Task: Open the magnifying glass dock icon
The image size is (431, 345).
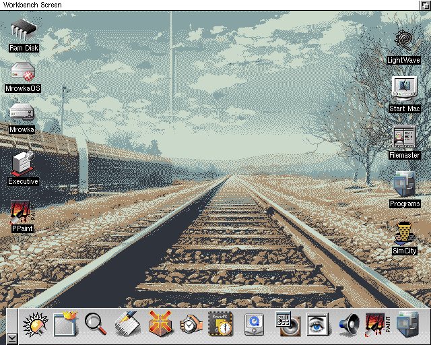Action: point(96,323)
